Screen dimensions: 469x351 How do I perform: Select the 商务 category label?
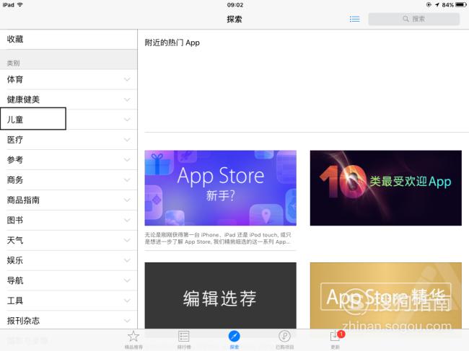[15, 180]
